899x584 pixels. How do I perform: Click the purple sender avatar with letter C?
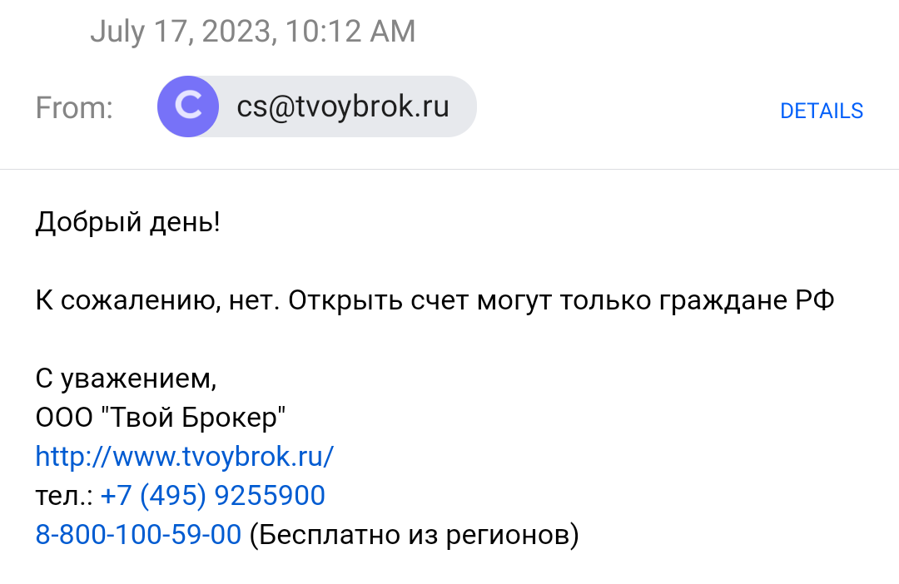click(x=188, y=106)
